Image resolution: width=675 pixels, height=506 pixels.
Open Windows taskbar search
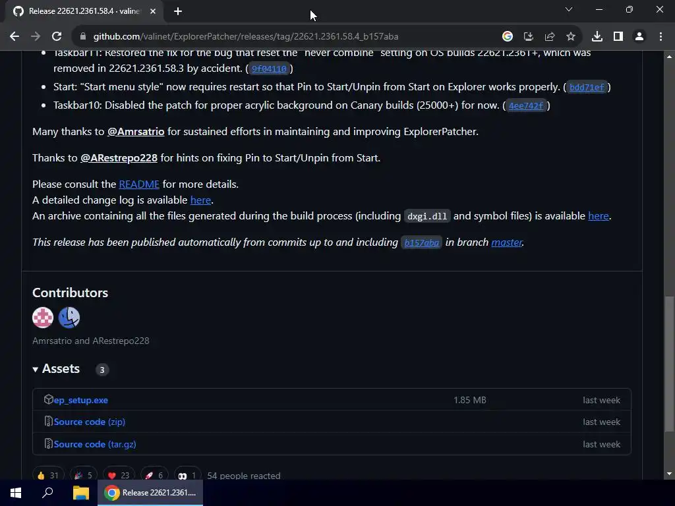tap(47, 493)
